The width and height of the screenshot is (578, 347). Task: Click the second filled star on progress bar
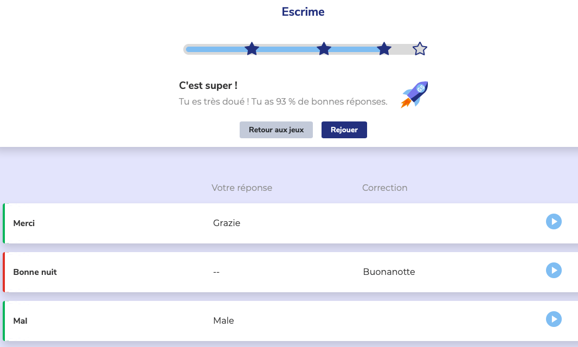pos(324,49)
